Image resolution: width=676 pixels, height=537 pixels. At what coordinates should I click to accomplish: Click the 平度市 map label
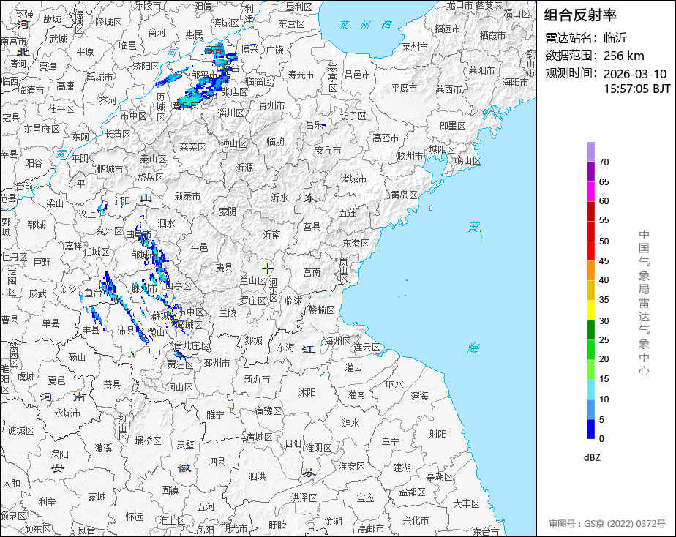[x=404, y=89]
